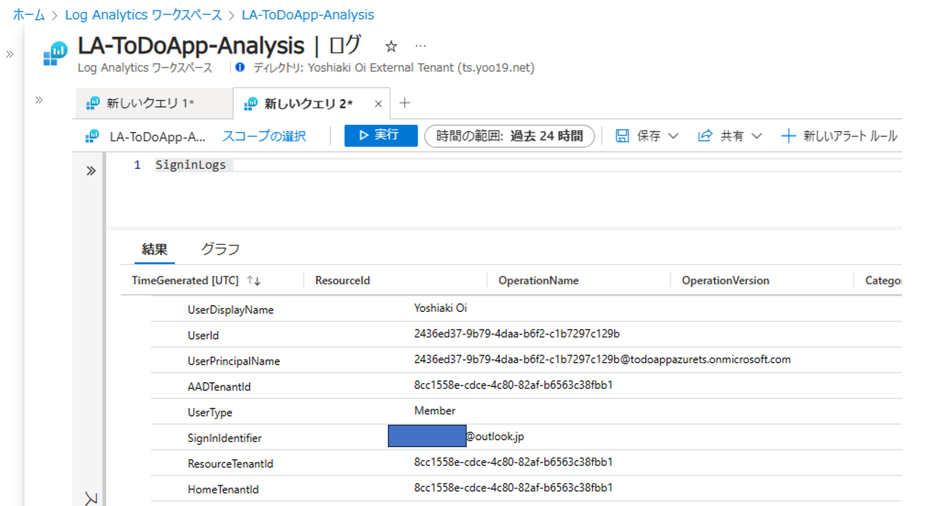Screen dimensions: 940x506
Task: Create 新しいアラート ルール
Action: pos(839,136)
